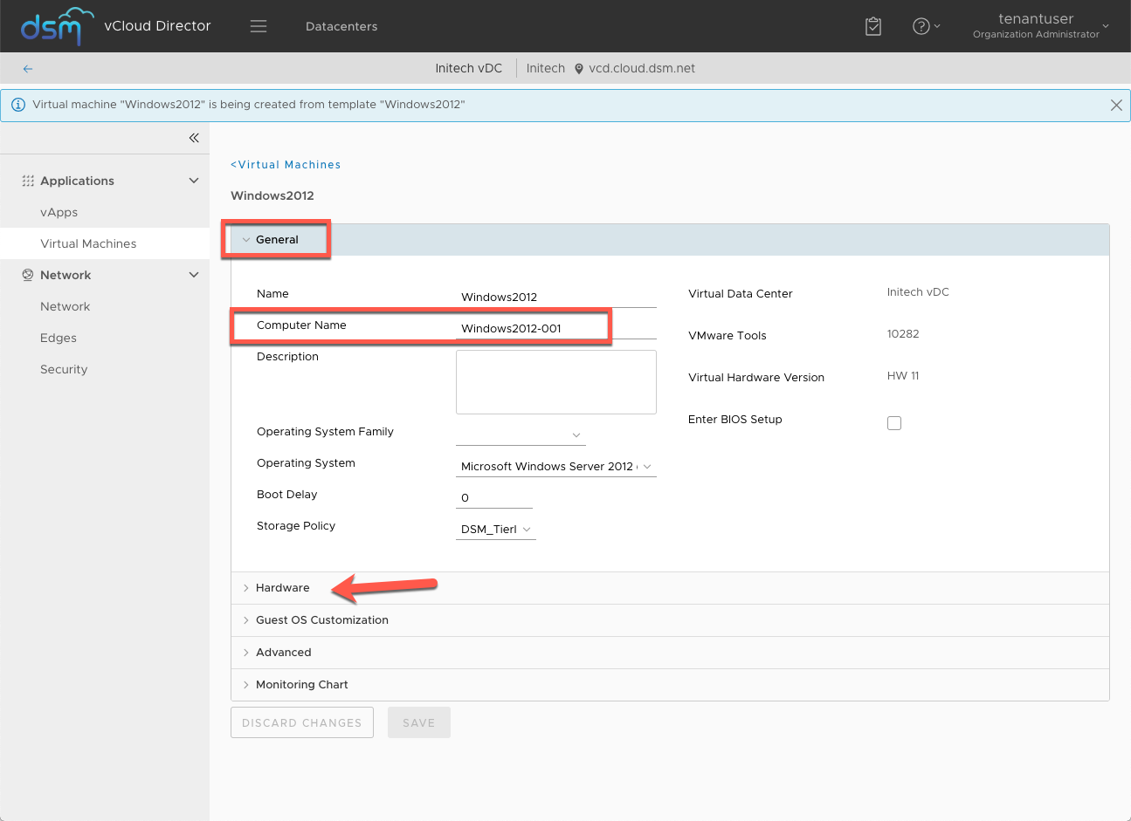Click the HW 11 hardware version value

click(903, 376)
